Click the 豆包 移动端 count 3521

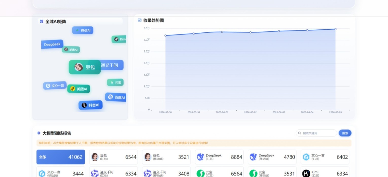(x=184, y=157)
